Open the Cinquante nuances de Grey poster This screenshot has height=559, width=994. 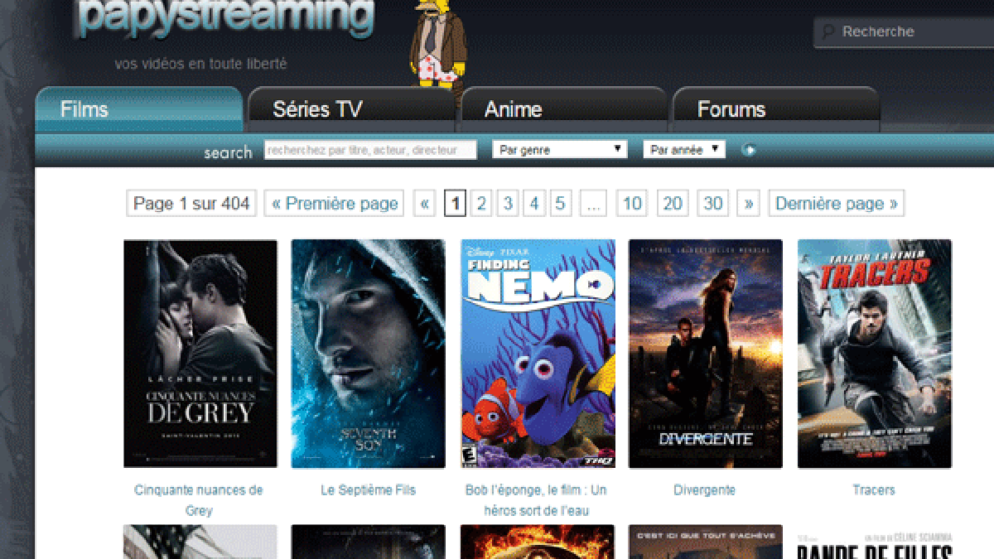[x=200, y=354]
